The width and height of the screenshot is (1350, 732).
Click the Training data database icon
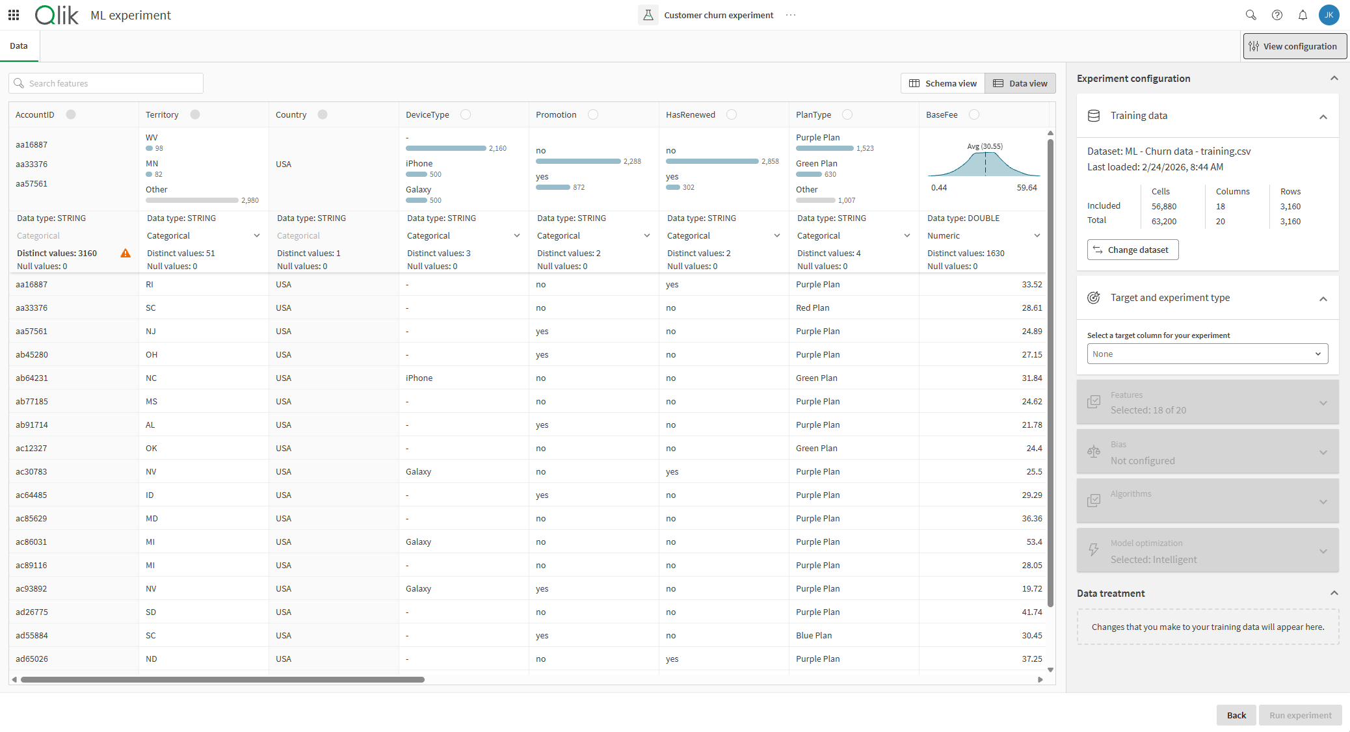point(1094,115)
